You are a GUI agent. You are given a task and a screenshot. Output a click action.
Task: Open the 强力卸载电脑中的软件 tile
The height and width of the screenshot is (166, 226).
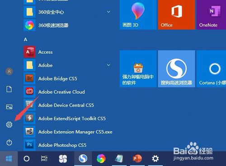(x=138, y=69)
